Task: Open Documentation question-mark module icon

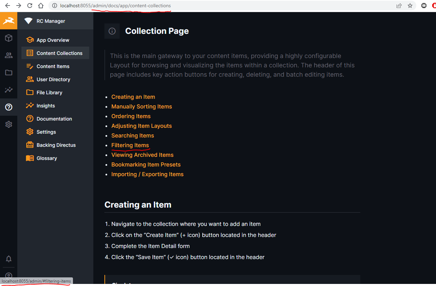Action: click(9, 107)
